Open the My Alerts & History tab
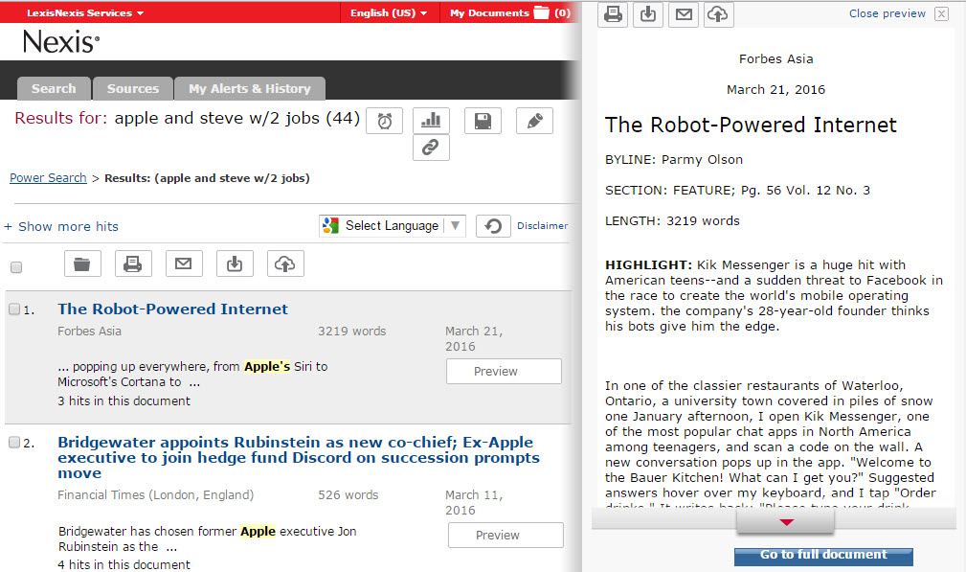This screenshot has width=966, height=572. tap(250, 89)
